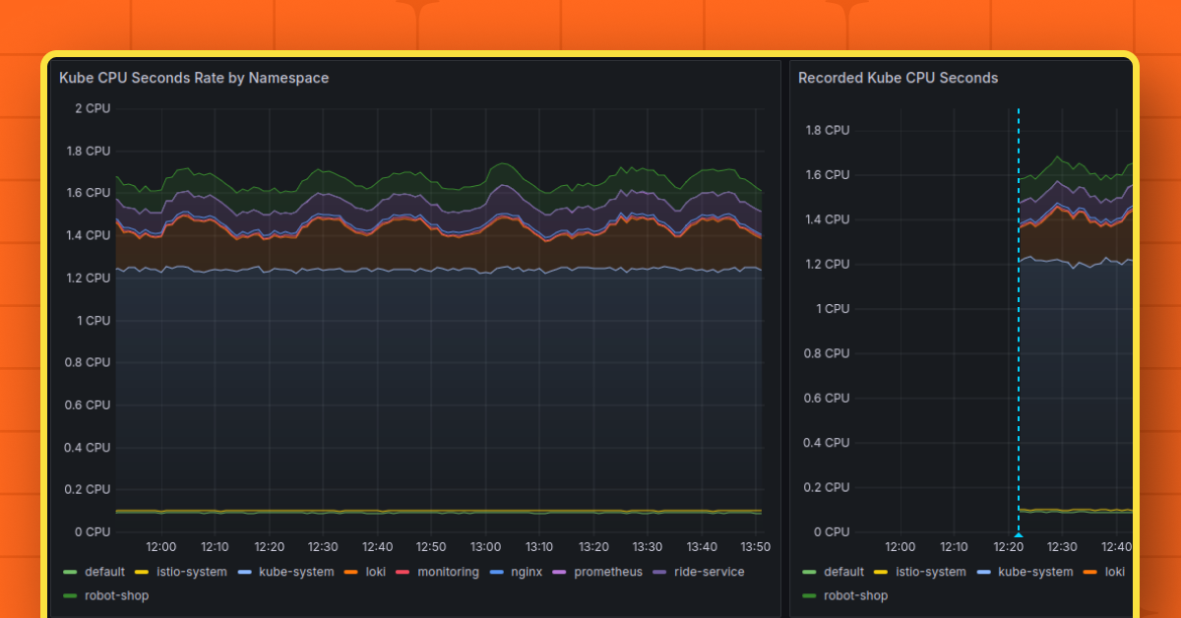Click the prometheus legend label text

(608, 572)
